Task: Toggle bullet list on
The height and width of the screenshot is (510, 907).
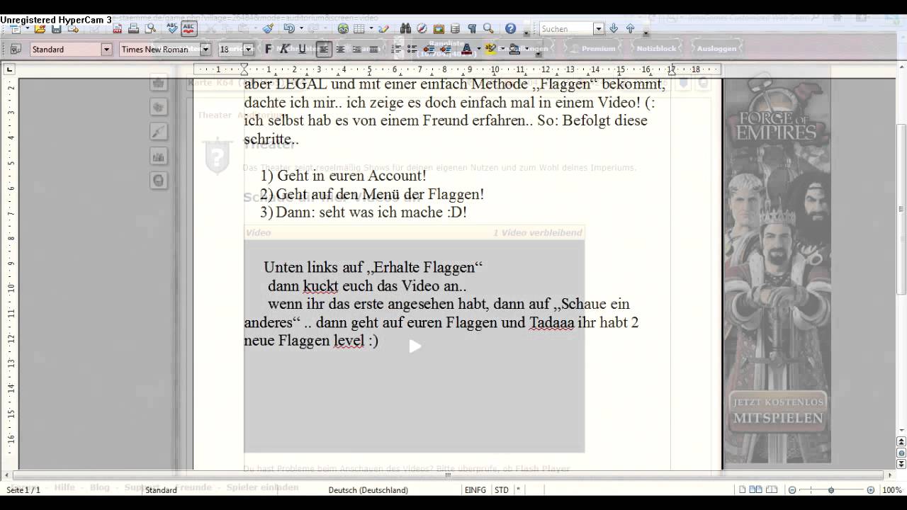Action: (412, 50)
